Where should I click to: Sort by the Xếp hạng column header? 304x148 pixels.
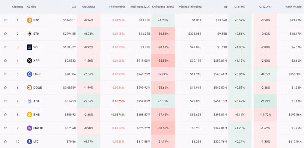click(17, 7)
